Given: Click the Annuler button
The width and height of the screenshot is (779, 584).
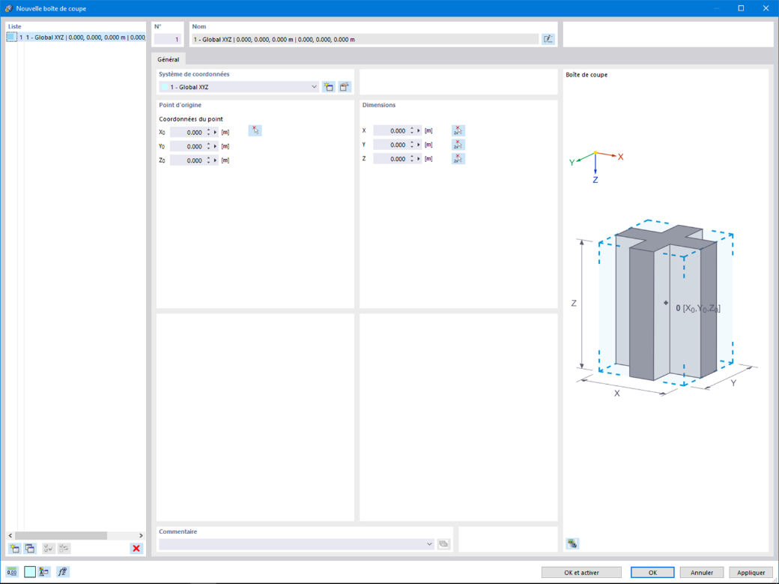Looking at the screenshot, I should click(x=702, y=573).
